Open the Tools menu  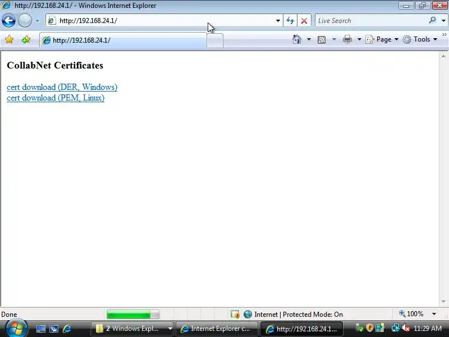point(420,39)
